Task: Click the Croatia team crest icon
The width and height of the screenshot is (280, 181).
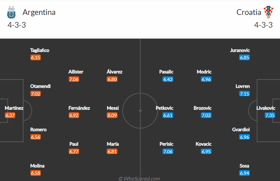Action: coord(268,12)
